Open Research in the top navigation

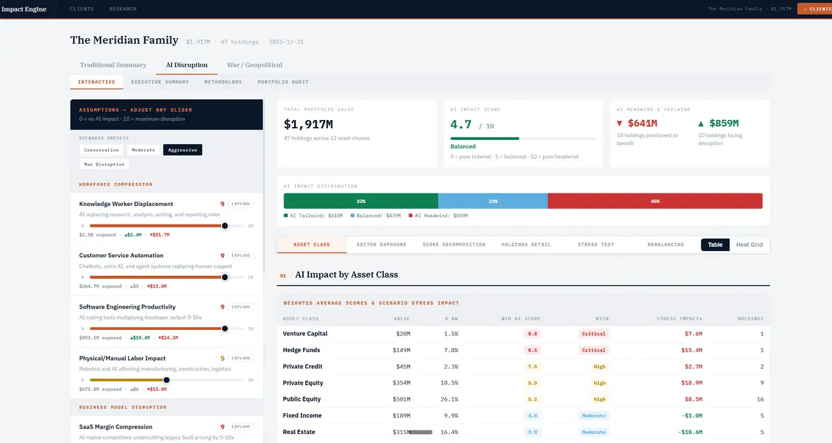(123, 9)
